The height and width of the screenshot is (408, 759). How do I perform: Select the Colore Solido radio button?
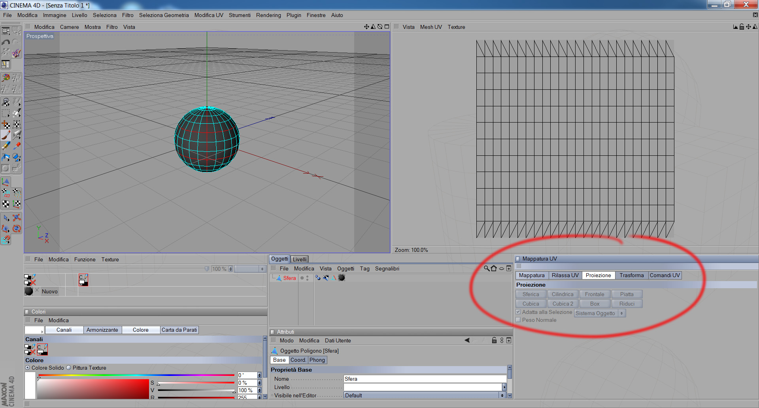28,368
